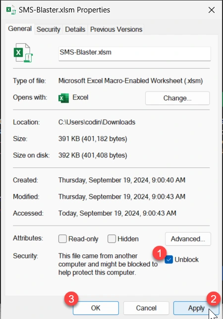
Task: Click the size on disk value 392 KB
Action: pos(93,156)
